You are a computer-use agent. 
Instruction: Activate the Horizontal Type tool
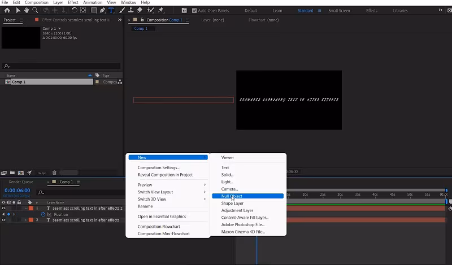(111, 10)
